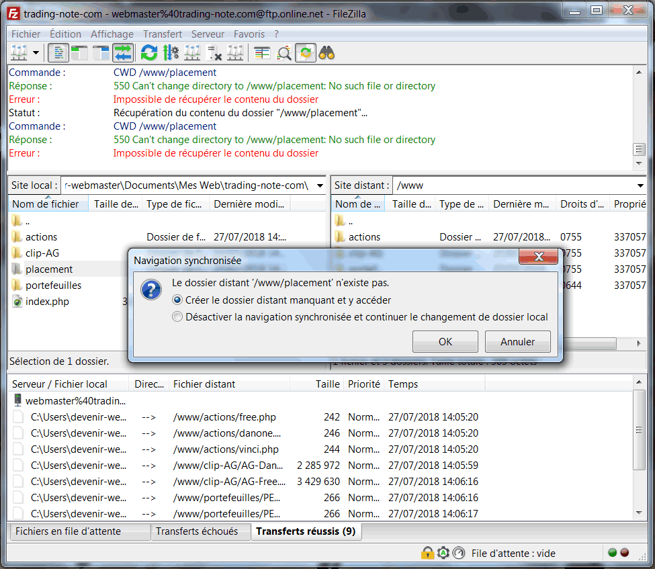Sort local list by 'Nom de fichier' header

coord(48,204)
